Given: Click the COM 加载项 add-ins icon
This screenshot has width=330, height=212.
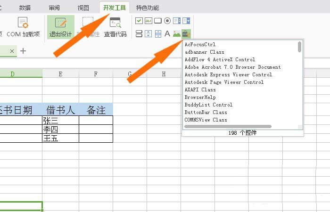Looking at the screenshot, I should [23, 23].
